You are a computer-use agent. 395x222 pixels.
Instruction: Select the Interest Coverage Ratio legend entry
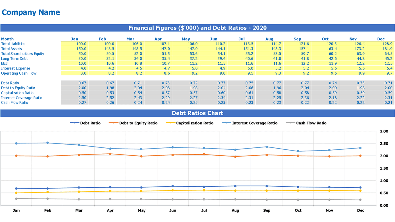(x=250, y=123)
